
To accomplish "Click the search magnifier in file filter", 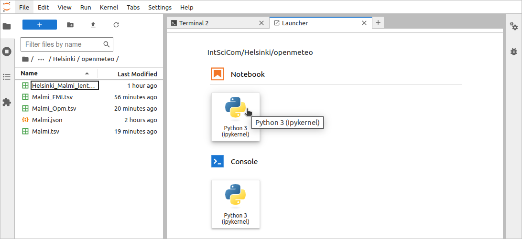I will coord(107,44).
